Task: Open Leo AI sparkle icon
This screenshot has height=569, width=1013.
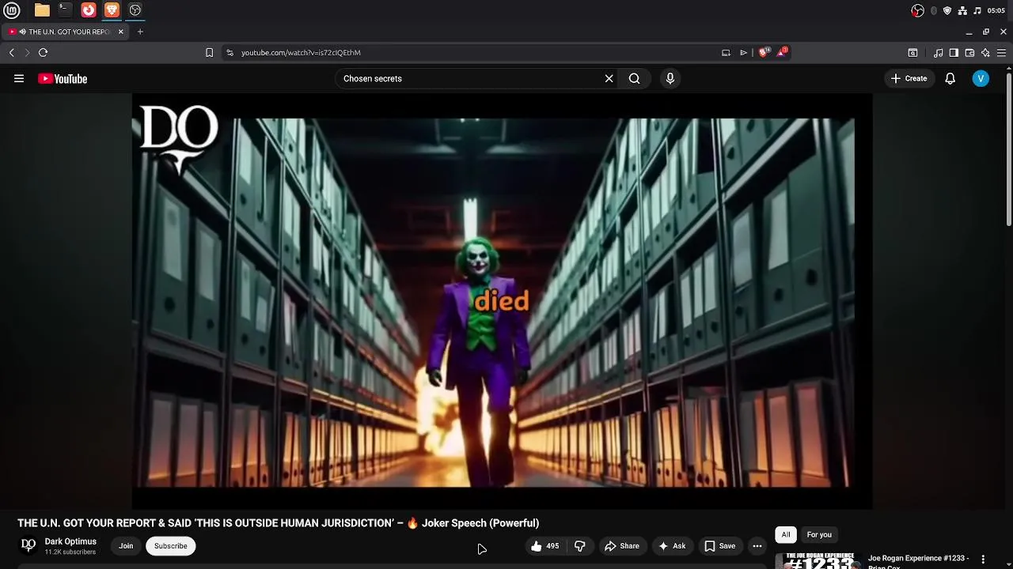Action: (x=985, y=52)
